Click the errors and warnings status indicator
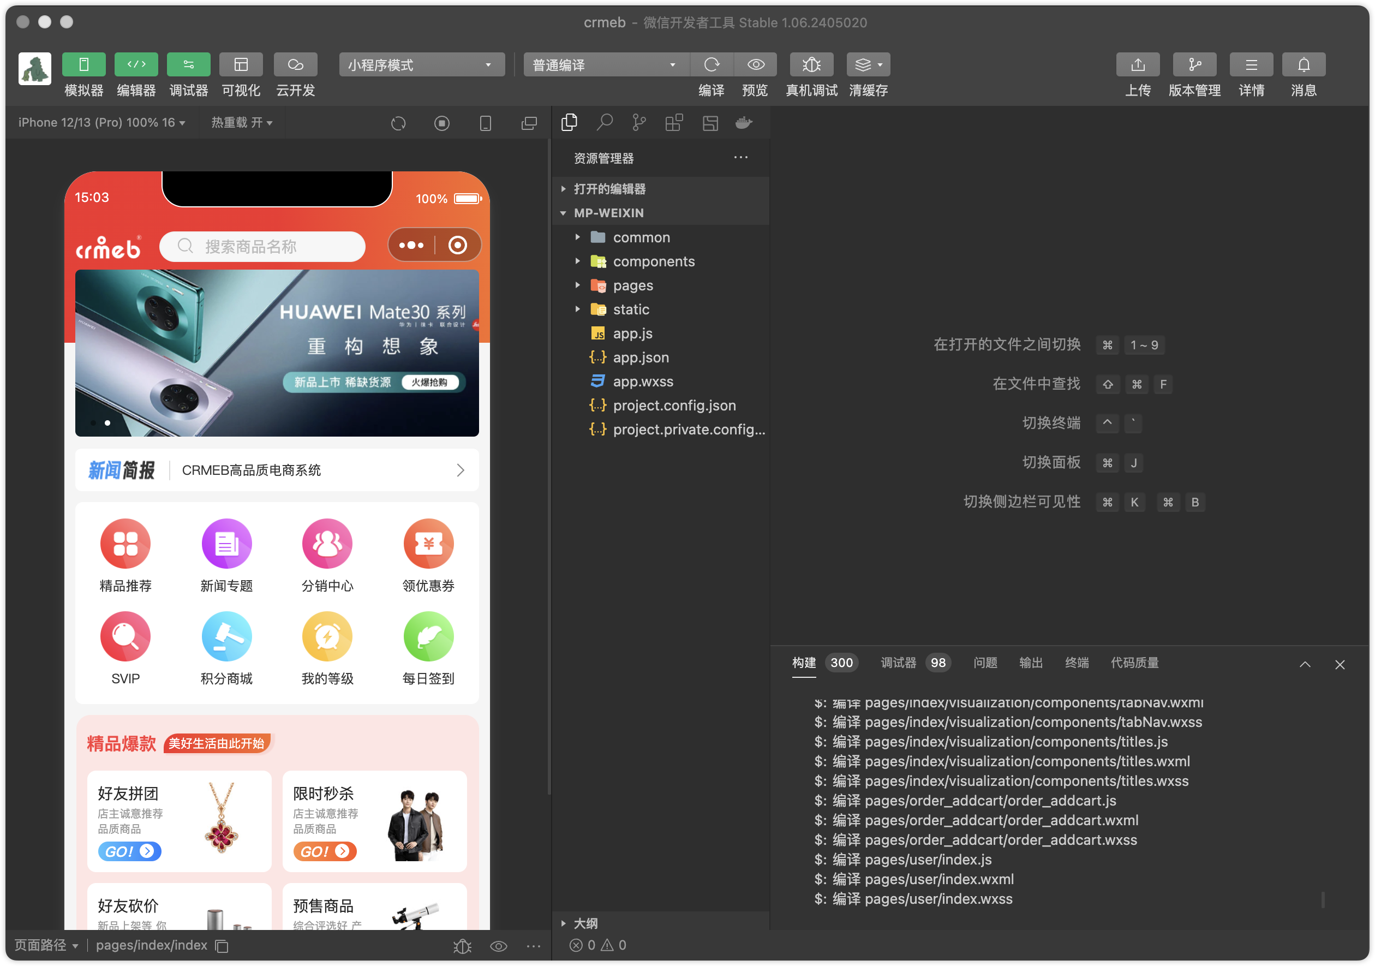 (x=597, y=945)
